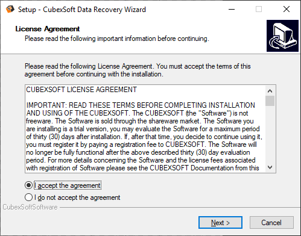Click the bold License Agreement page title
This screenshot has height=236, width=301.
[48, 29]
